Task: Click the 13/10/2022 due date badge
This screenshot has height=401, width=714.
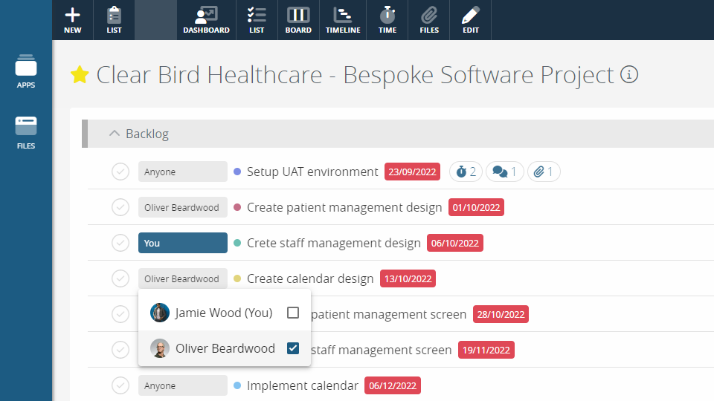Action: coord(408,279)
